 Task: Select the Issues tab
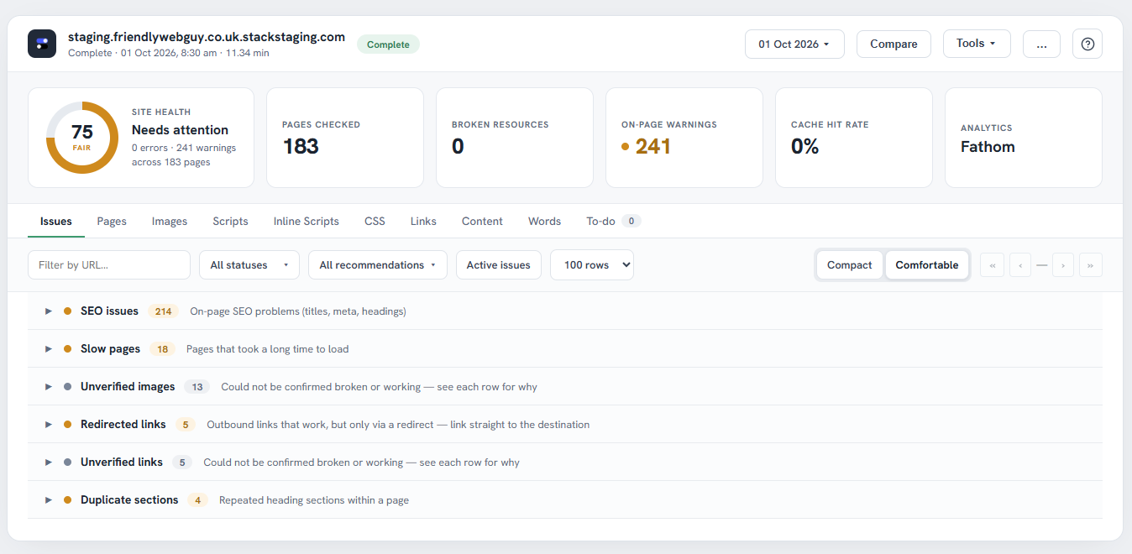pos(56,222)
